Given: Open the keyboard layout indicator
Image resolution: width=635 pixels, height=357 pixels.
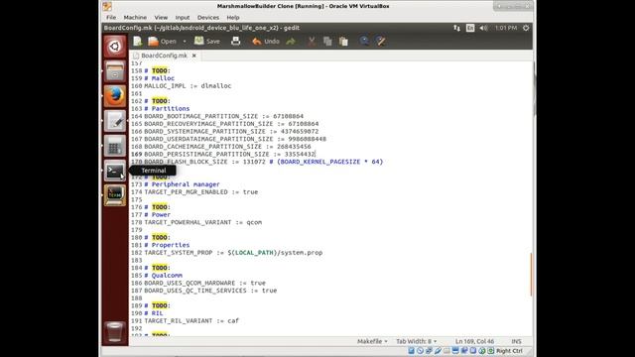Looking at the screenshot, I should coord(470,28).
